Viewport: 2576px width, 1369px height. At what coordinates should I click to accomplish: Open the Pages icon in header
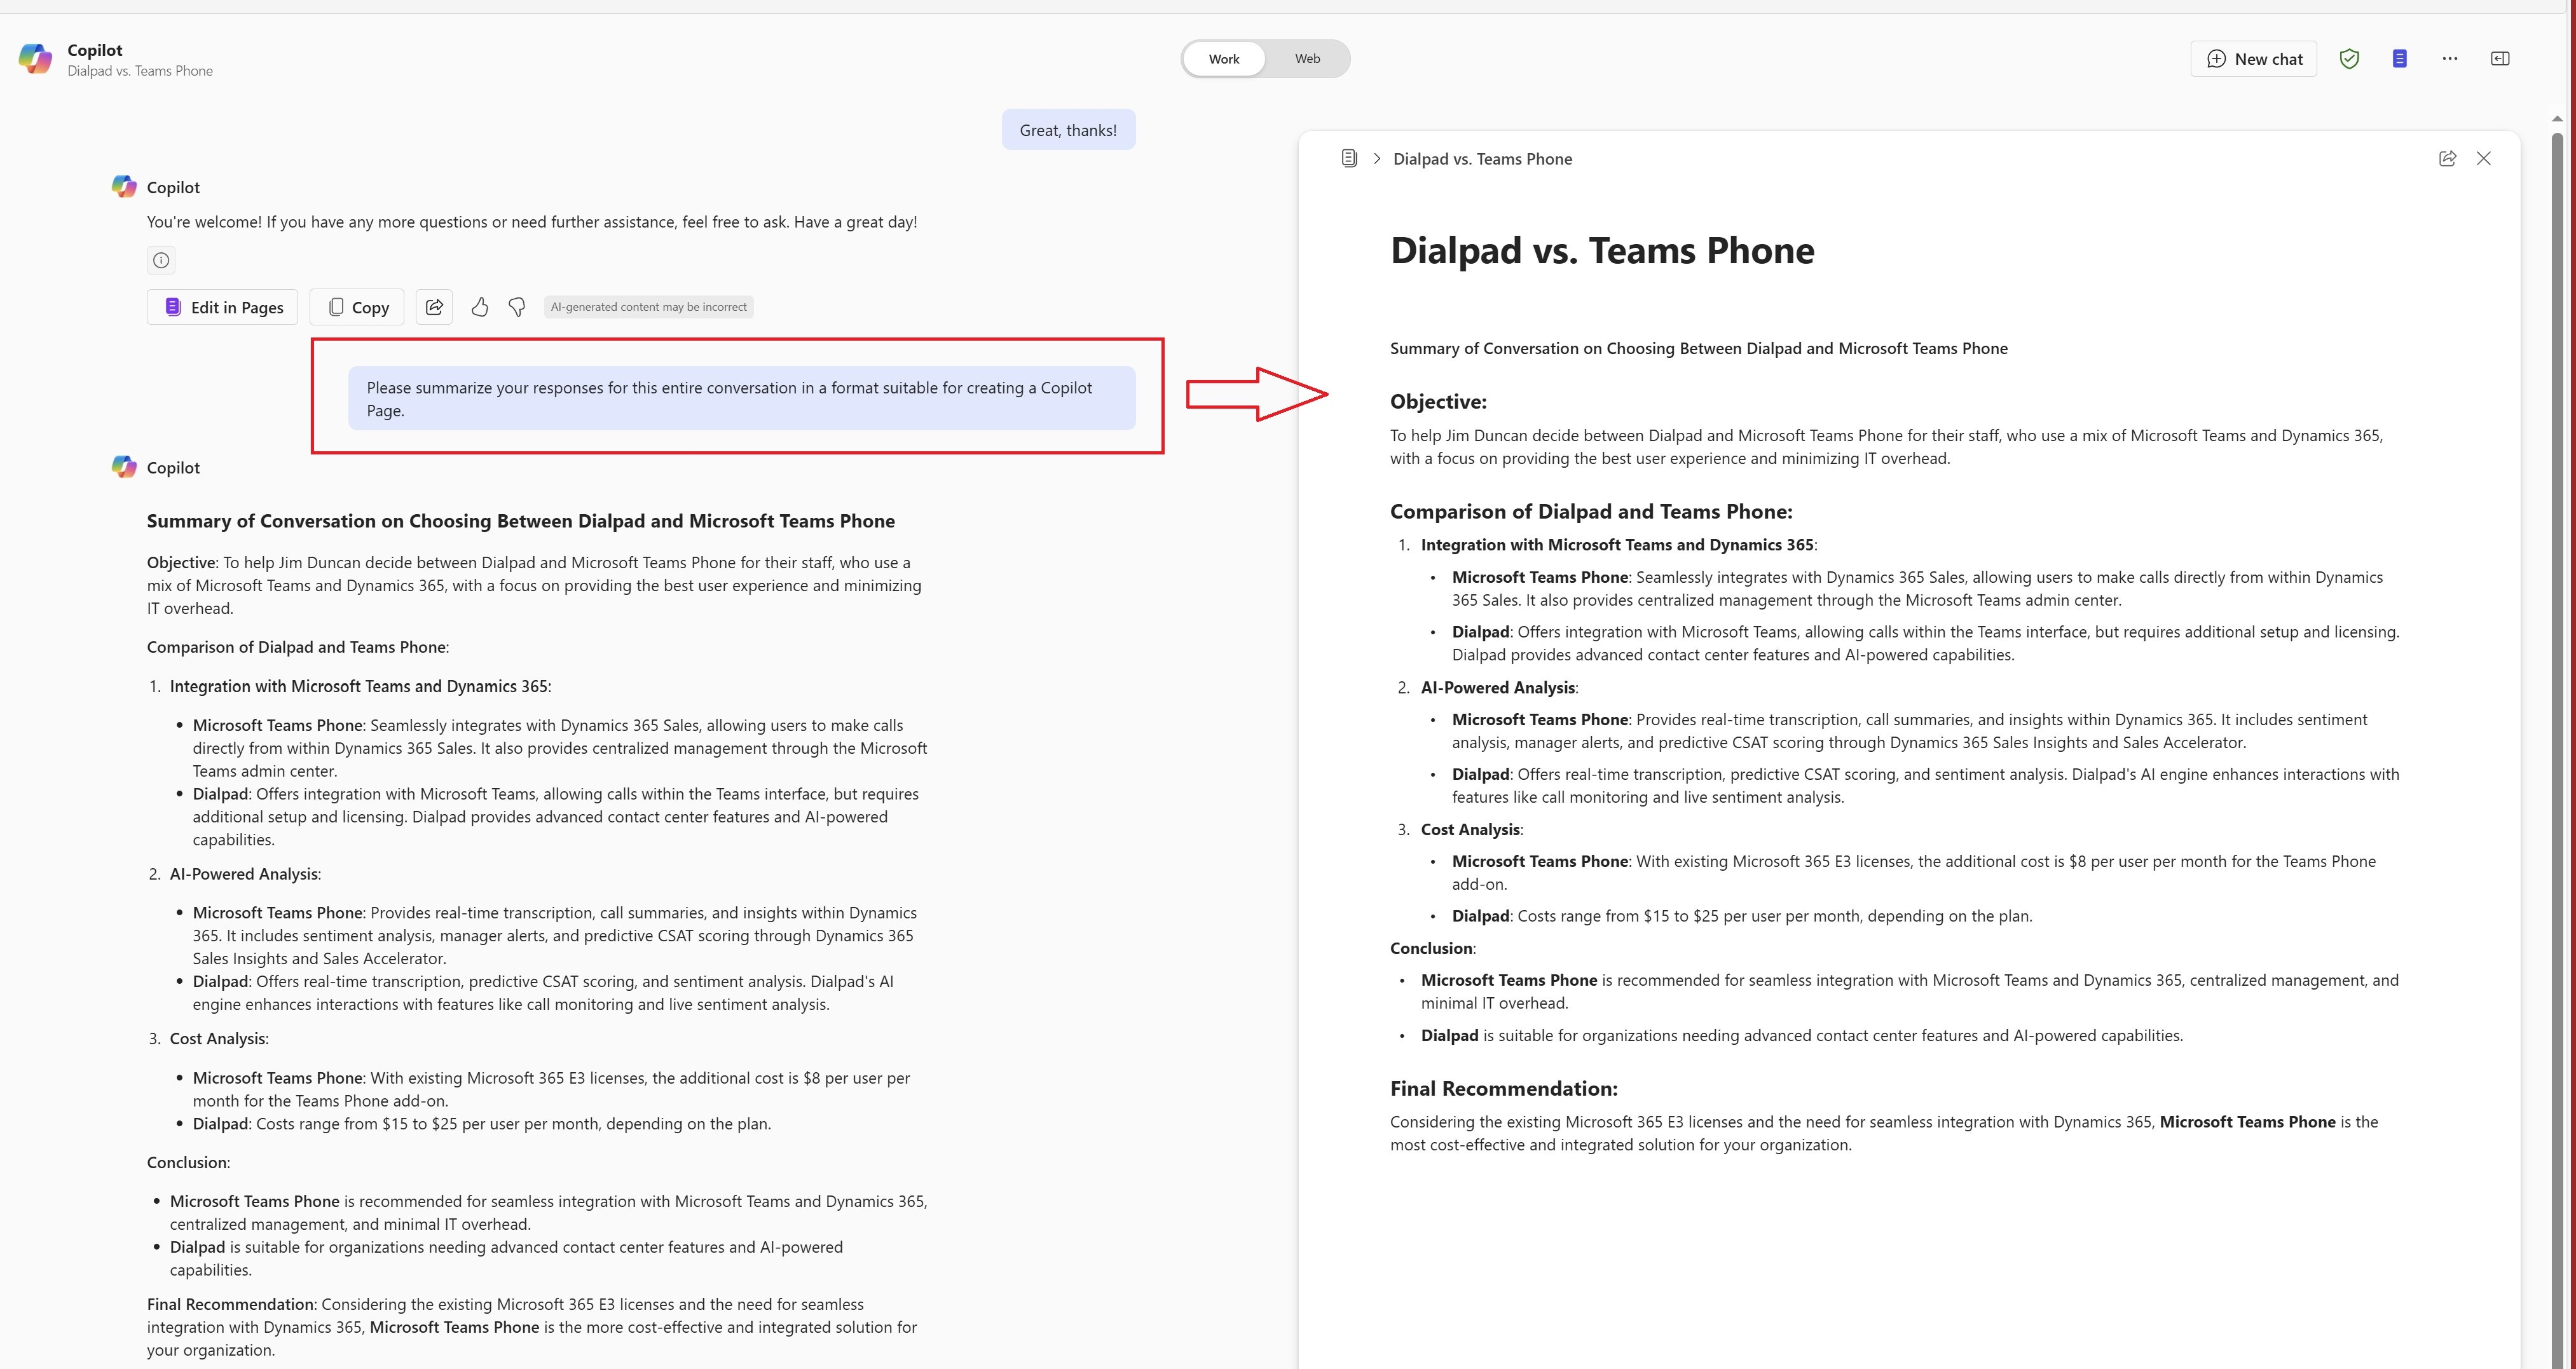(x=2399, y=59)
